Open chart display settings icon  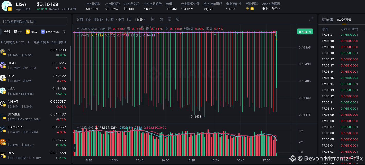click(x=170, y=20)
